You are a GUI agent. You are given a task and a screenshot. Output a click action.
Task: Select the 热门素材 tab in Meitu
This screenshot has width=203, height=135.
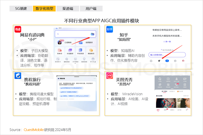[164, 91]
